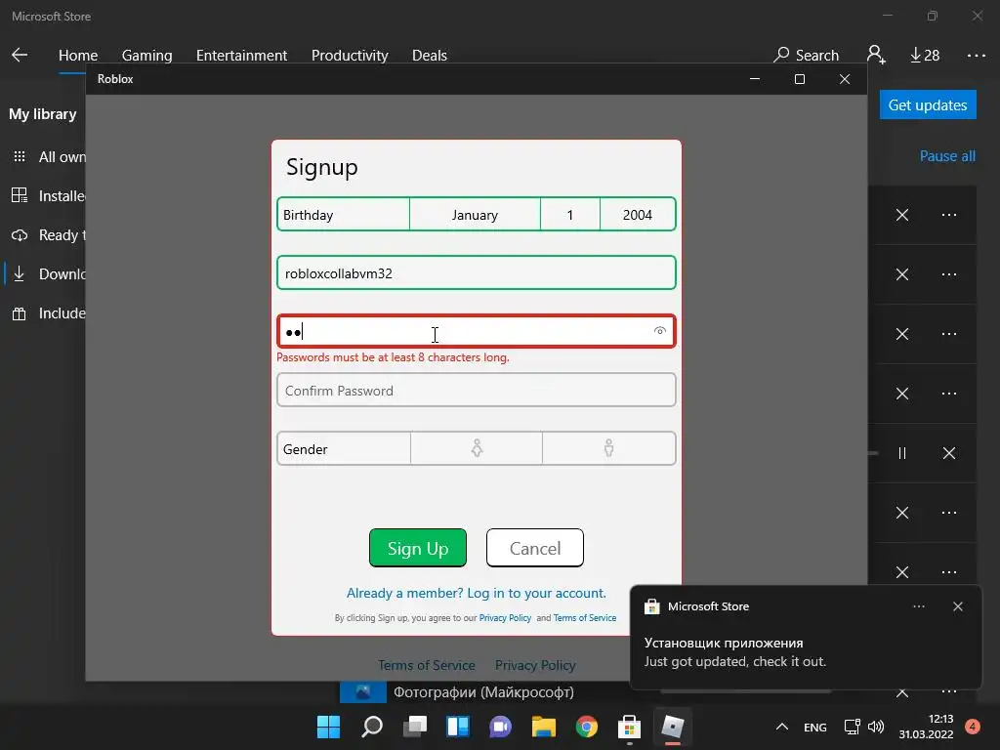Click Get updates button
This screenshot has width=1000, height=750.
click(x=928, y=104)
